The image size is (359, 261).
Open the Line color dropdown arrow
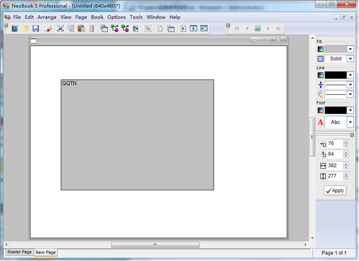(x=350, y=75)
